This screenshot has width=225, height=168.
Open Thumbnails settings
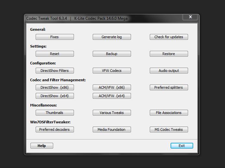click(x=54, y=113)
